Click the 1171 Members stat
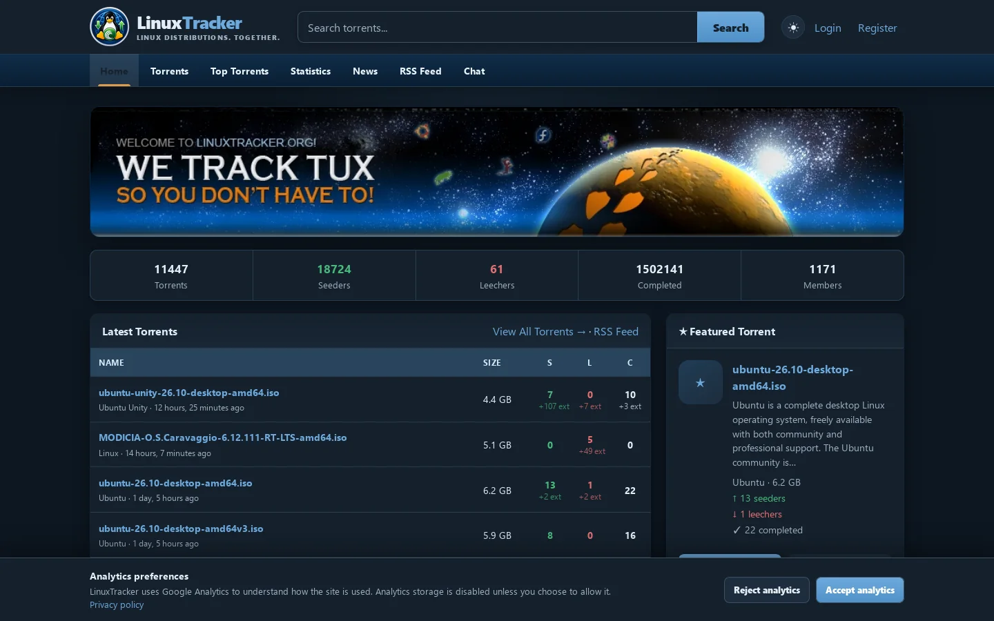994x621 pixels. pos(822,275)
